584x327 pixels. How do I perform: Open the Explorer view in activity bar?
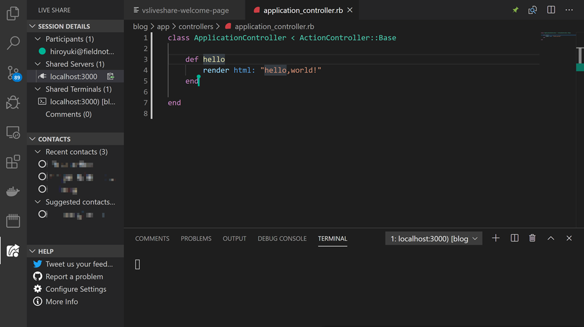click(13, 13)
